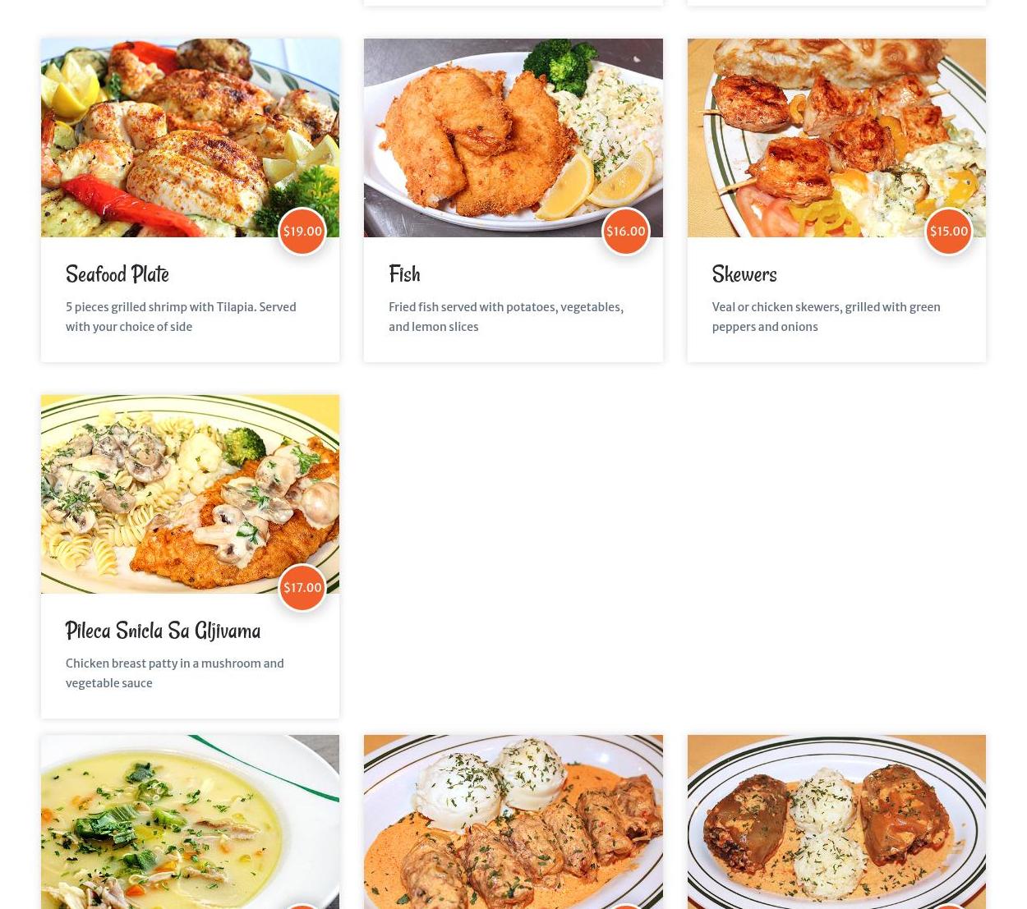The image size is (1027, 909).
Task: Select the Fish menu item title
Action: click(x=404, y=274)
